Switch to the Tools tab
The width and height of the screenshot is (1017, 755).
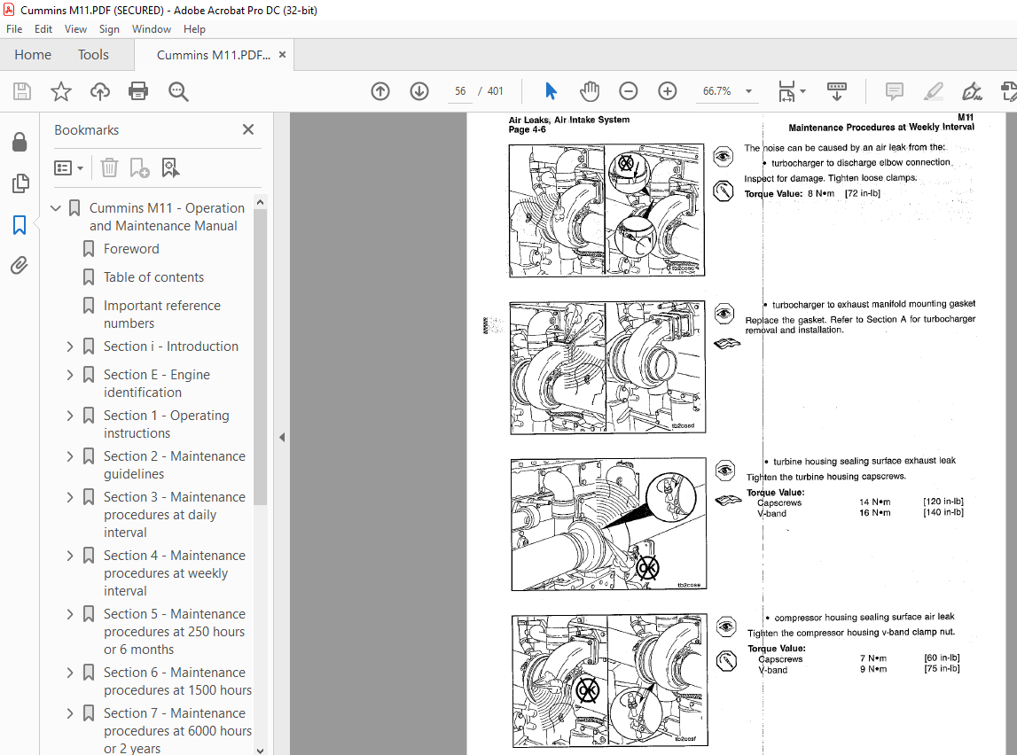point(93,54)
